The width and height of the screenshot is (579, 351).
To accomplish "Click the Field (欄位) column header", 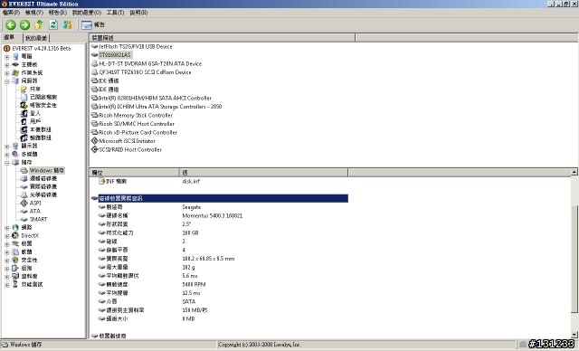I will [x=134, y=173].
